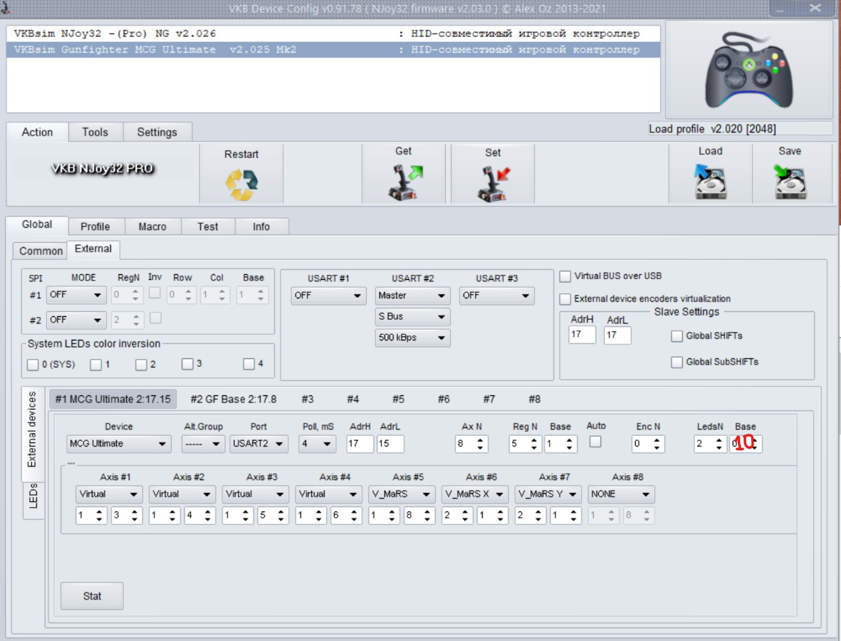Enable Virtual BUS over USB
Screen dimensions: 841x641
pos(565,276)
